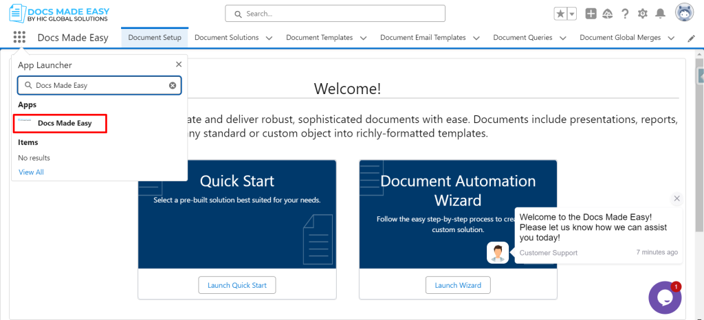Open the Help question mark icon
The height and width of the screenshot is (320, 704).
[625, 14]
